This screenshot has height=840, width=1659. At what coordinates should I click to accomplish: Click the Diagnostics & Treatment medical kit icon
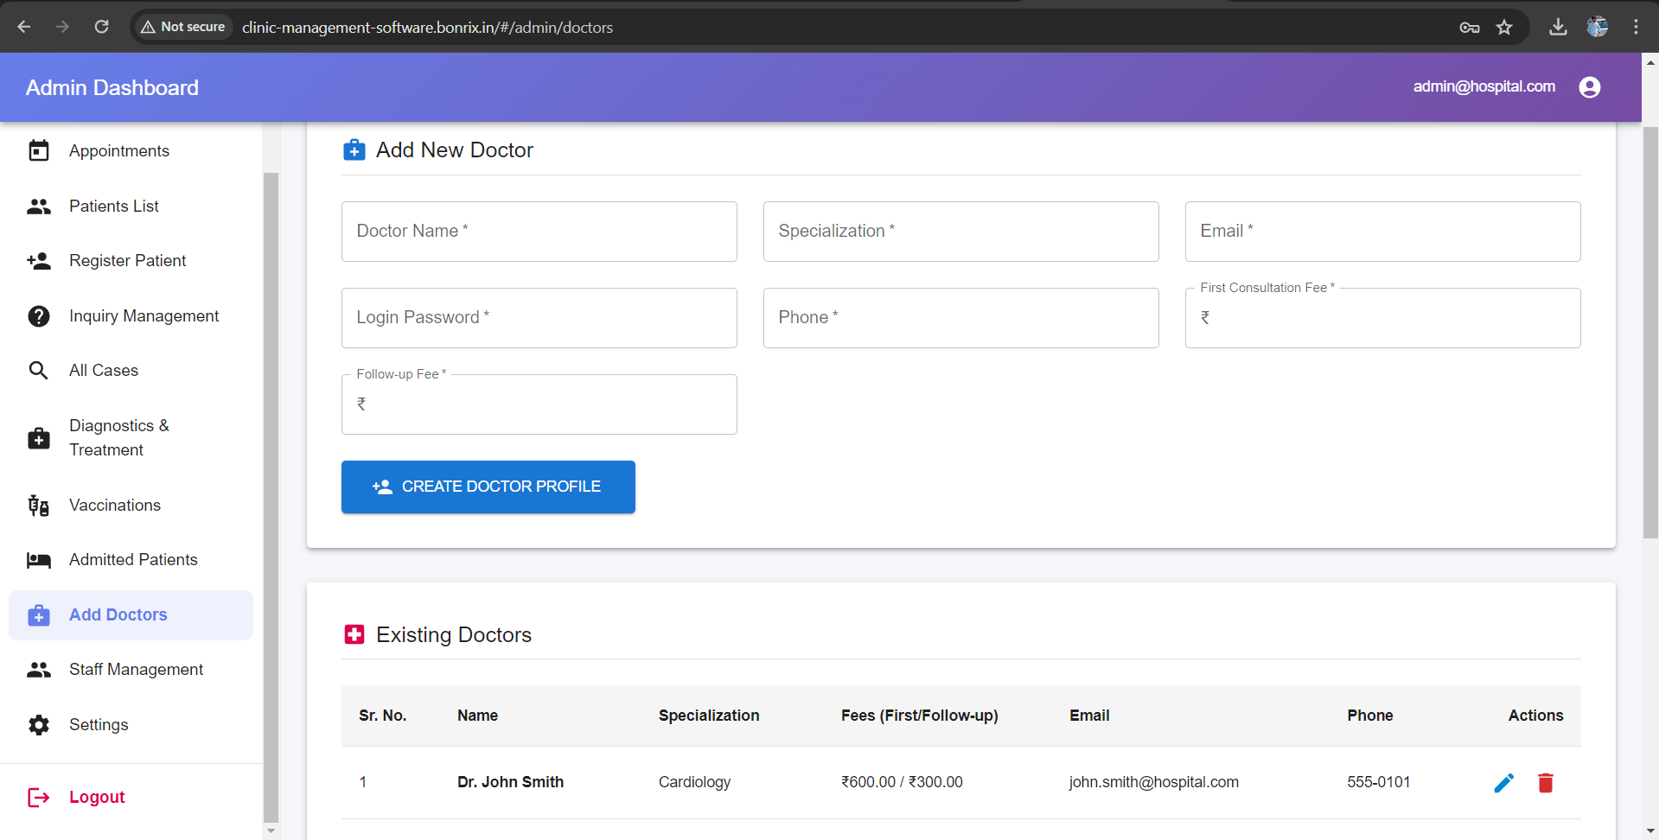click(x=39, y=438)
